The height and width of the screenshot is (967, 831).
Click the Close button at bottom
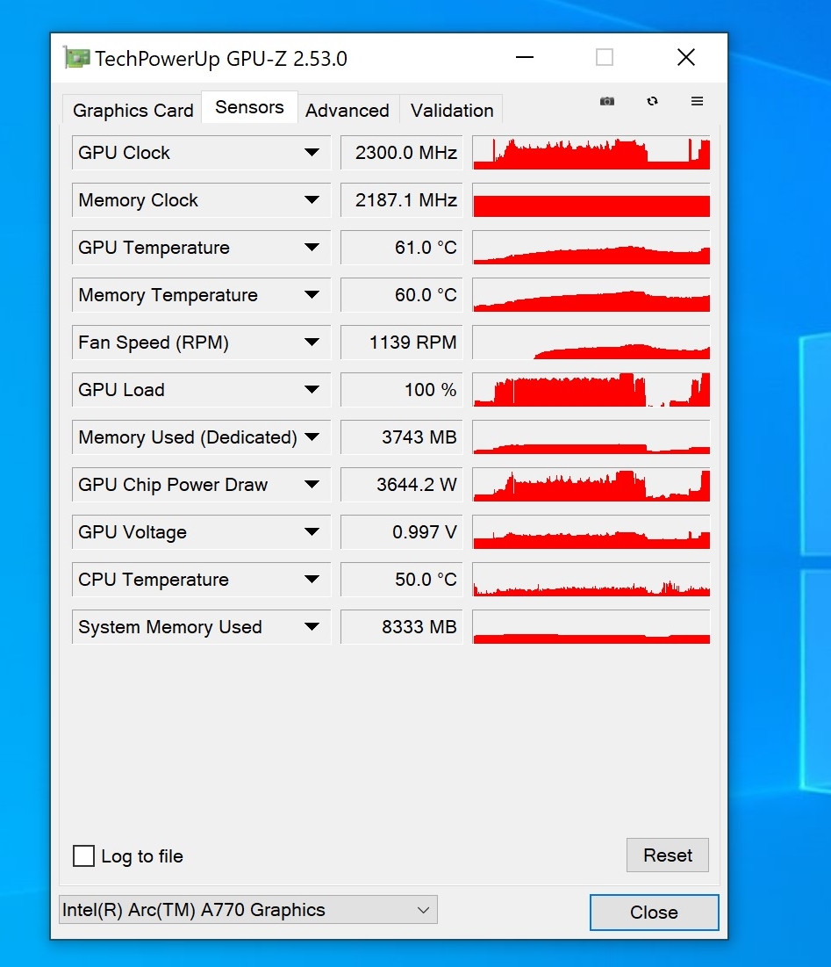(655, 913)
